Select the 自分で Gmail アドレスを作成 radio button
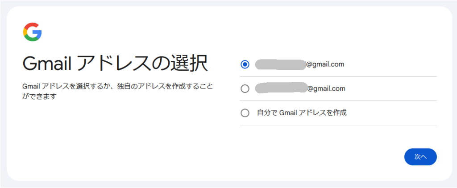This screenshot has width=457, height=188. click(x=245, y=113)
